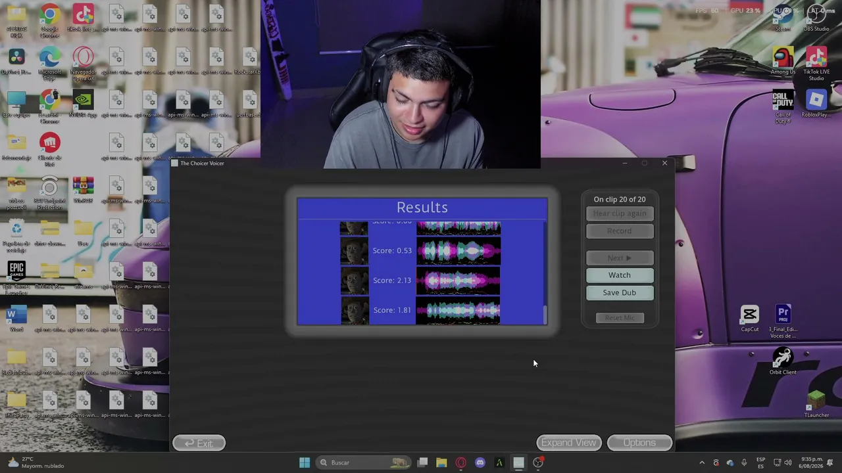Click the microphone tray icon
Viewport: 842px width, 473px height.
[x=744, y=462]
